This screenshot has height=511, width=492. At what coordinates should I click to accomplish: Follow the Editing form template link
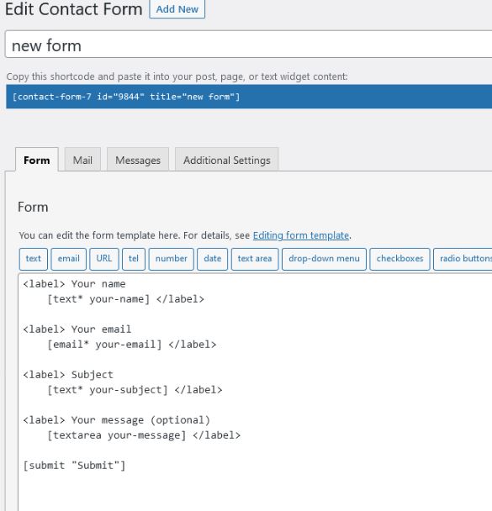click(x=301, y=235)
